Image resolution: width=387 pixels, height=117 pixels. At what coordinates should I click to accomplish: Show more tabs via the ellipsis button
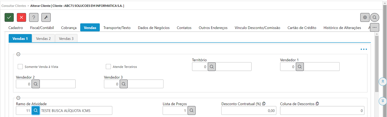click(x=375, y=28)
